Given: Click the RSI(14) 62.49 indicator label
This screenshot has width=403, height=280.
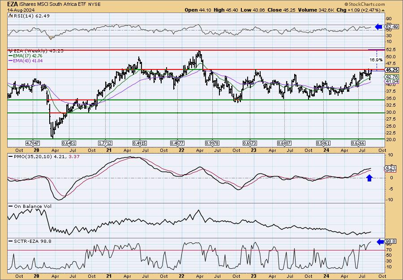Looking at the screenshot, I should coord(29,16).
